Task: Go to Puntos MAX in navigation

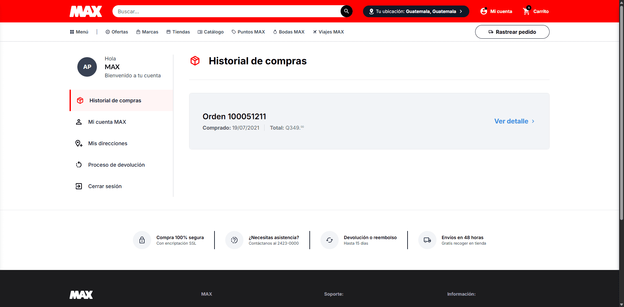Action: tap(248, 32)
